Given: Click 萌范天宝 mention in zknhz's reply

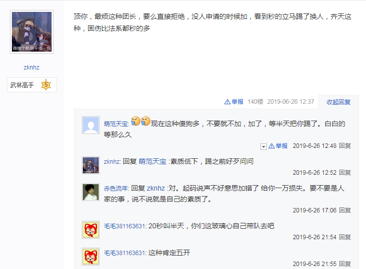Looking at the screenshot, I should coord(152,161).
